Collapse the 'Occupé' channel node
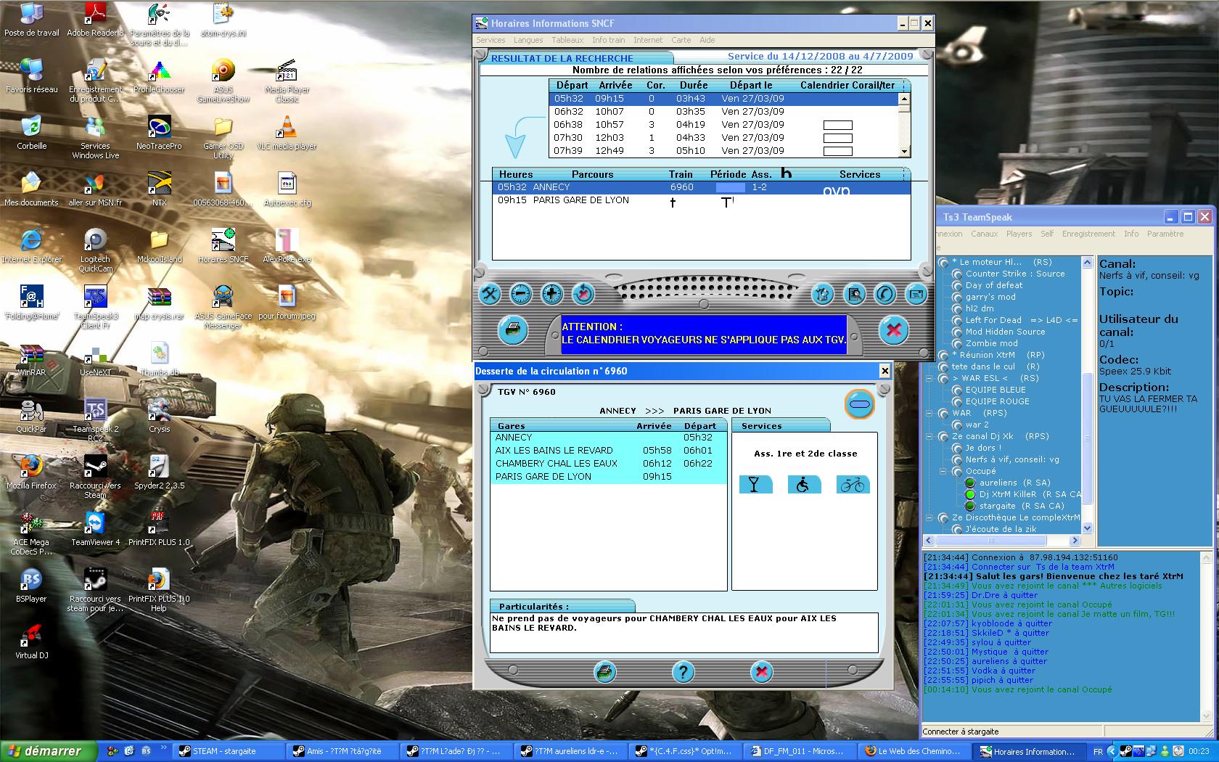 [943, 471]
